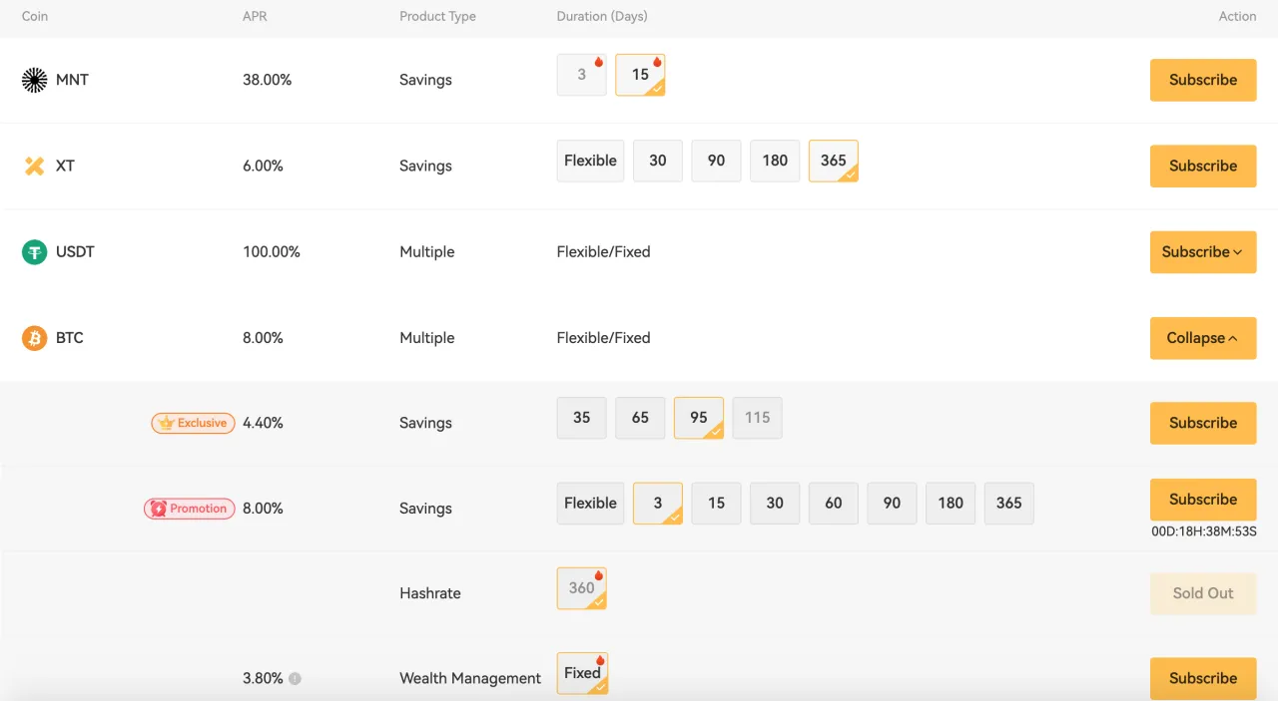Select 15-day duration for MNT
This screenshot has height=701, width=1278.
[640, 75]
